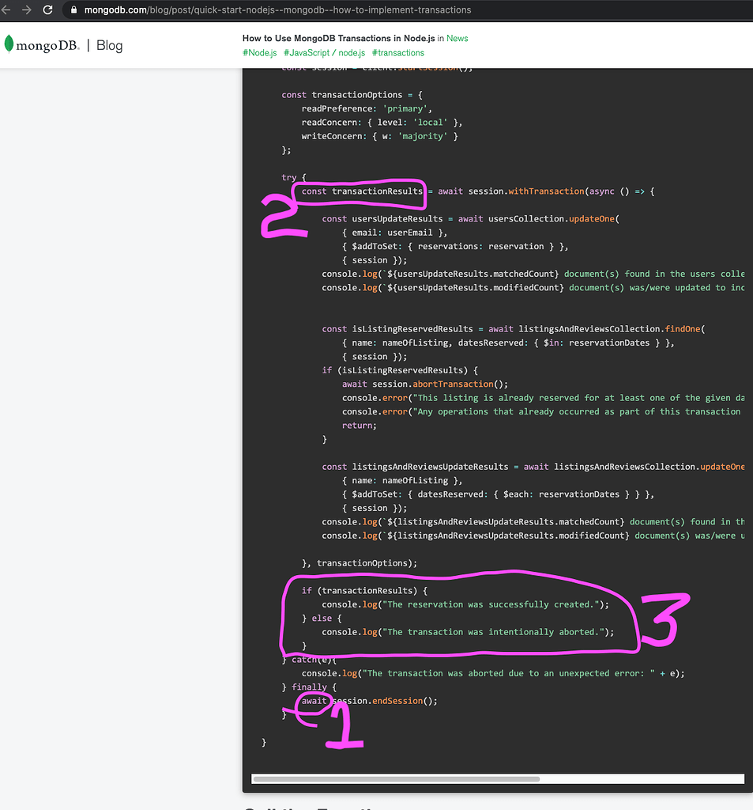Select the #Node.js tag
753x810 pixels.
click(260, 53)
